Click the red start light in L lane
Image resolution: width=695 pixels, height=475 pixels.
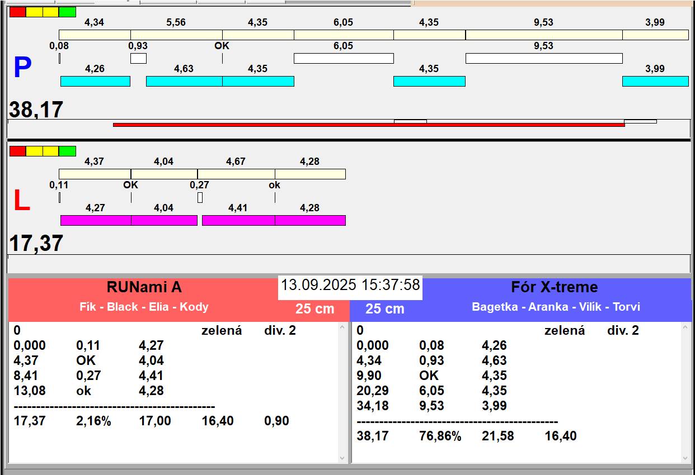pos(17,151)
